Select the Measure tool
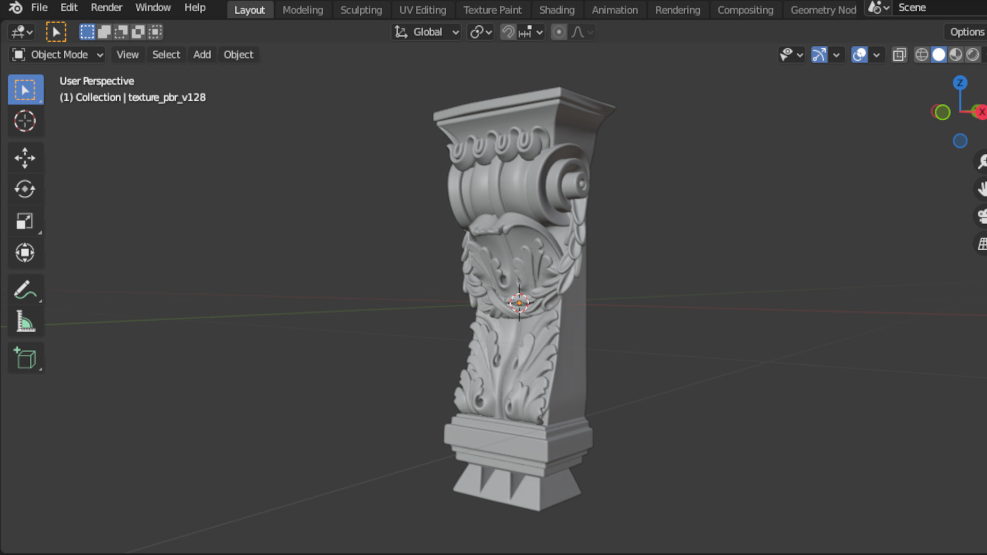The height and width of the screenshot is (555, 987). click(x=25, y=322)
